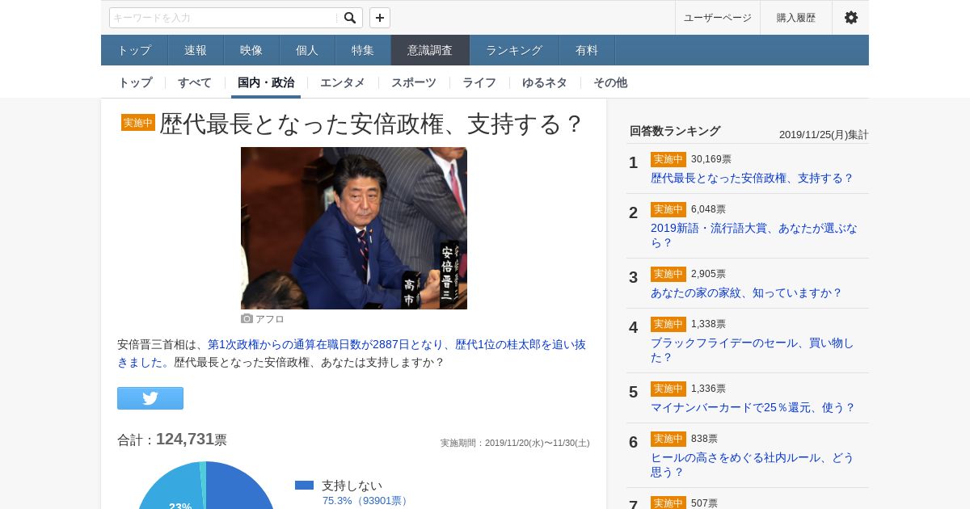Screen dimensions: 970x509
Task: Click the 30,169票 vote count
Action: [711, 159]
